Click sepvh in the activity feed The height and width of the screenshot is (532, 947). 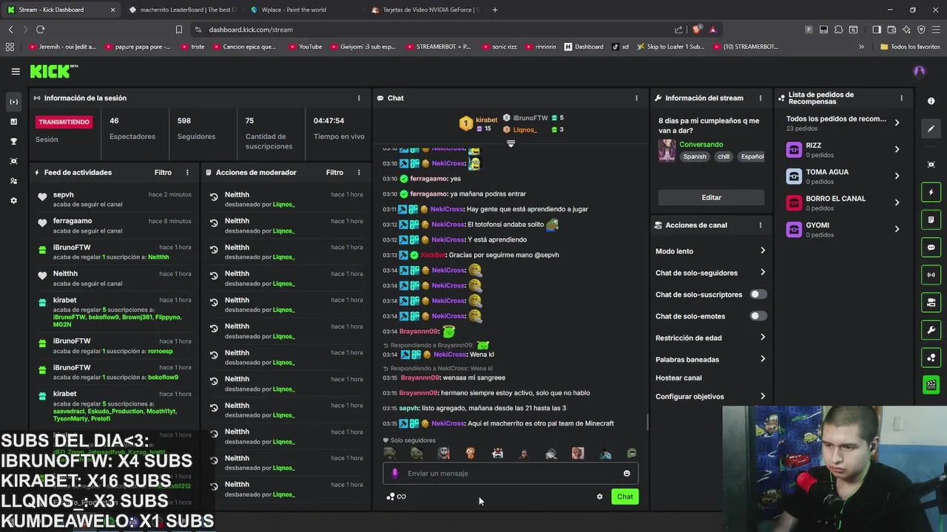64,194
